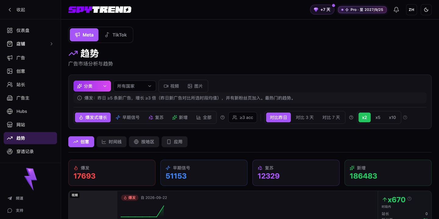Go to 创意 image section in sidebar
Image resolution: width=439 pixels, height=219 pixels.
(x=30, y=71)
